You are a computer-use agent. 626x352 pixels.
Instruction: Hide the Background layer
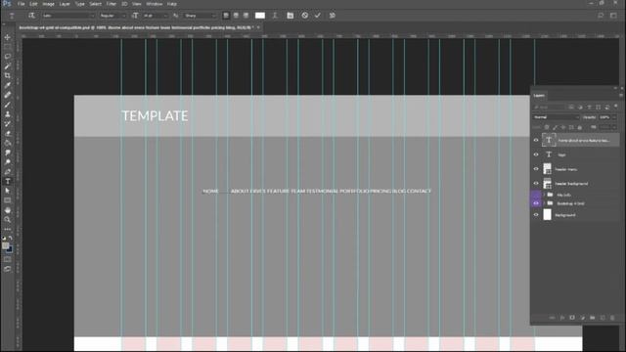coord(536,215)
